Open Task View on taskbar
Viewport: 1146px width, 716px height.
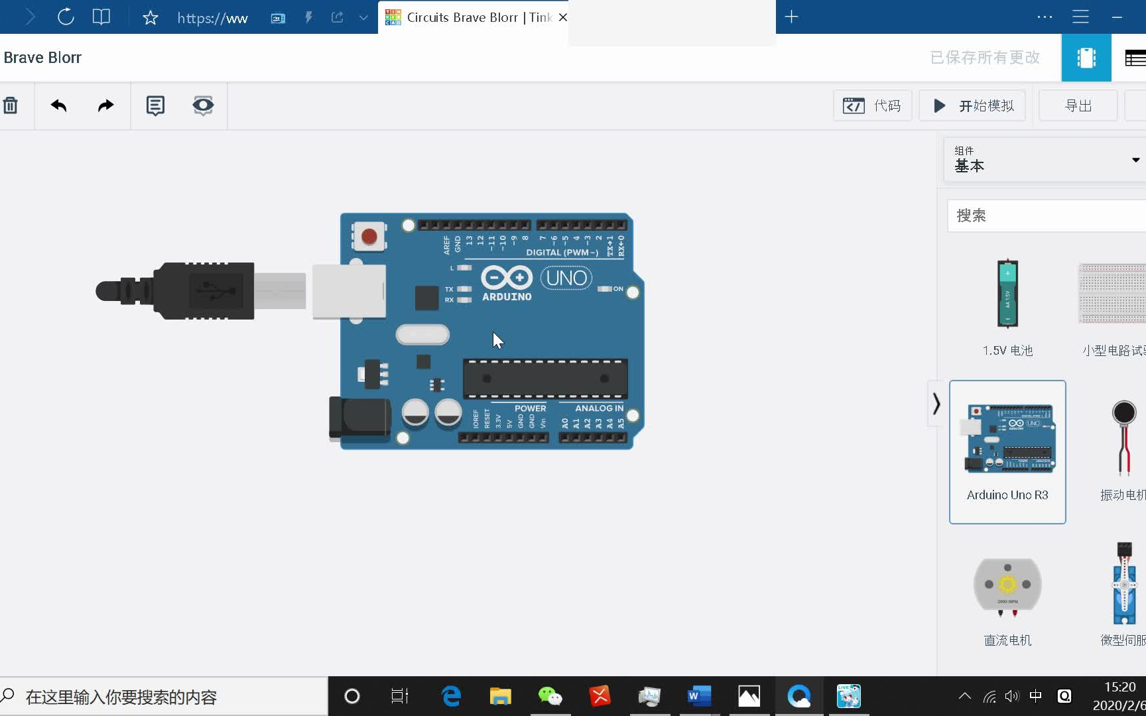[400, 696]
